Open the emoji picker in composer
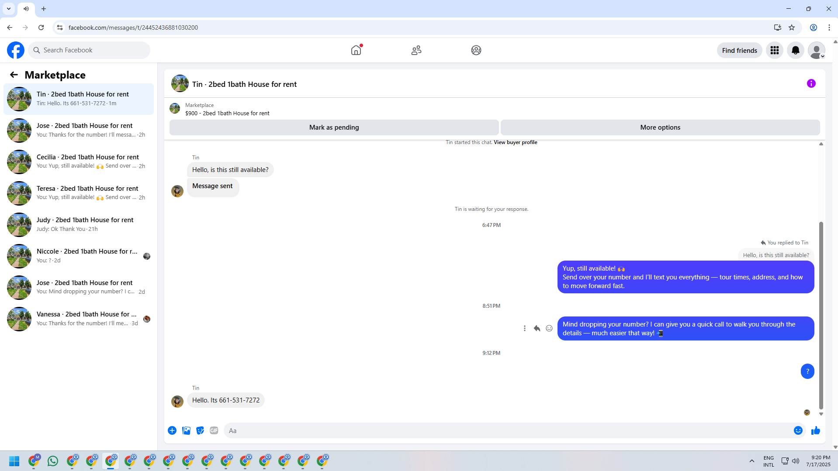Image resolution: width=838 pixels, height=471 pixels. point(798,430)
